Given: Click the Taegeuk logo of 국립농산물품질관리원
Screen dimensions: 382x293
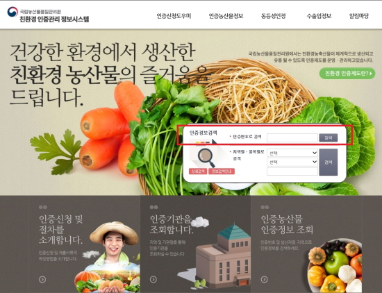Looking at the screenshot, I should click(x=13, y=12).
